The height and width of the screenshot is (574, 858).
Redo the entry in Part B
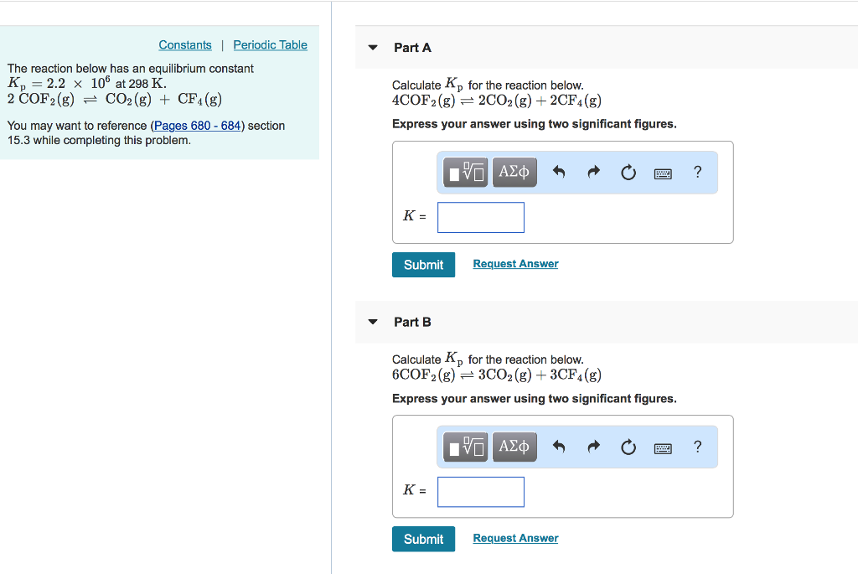coord(594,447)
